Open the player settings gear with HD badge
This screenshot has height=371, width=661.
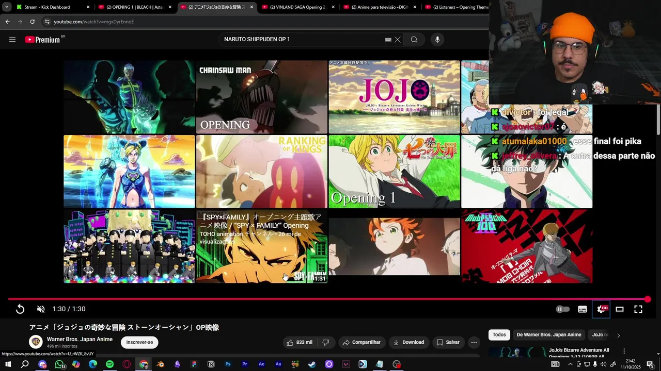click(x=601, y=309)
